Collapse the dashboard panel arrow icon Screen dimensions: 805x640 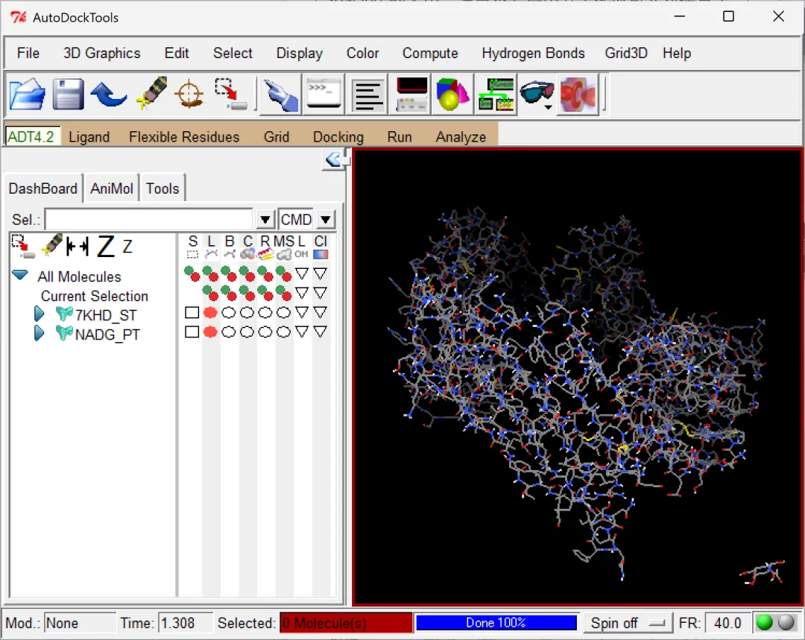(334, 159)
